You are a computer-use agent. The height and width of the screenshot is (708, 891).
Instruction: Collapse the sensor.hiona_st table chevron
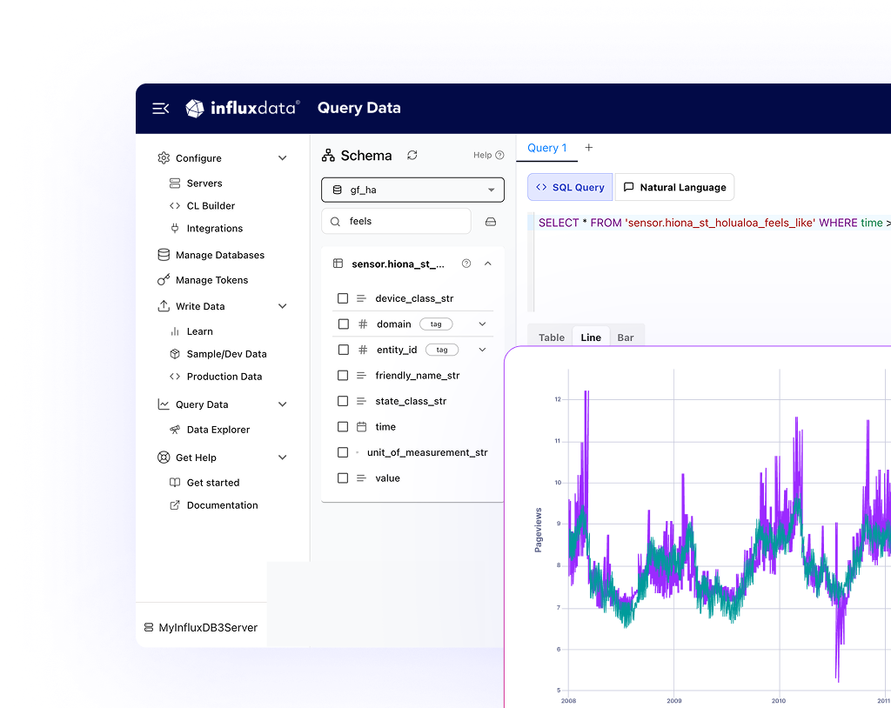[487, 263]
